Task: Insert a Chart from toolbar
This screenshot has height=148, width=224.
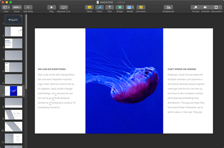Action: [99, 7]
